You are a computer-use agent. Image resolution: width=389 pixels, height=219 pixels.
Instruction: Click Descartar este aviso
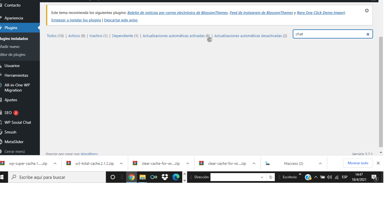pyautogui.click(x=121, y=20)
